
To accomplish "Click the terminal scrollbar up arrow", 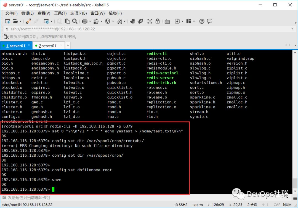I will click(295, 53).
